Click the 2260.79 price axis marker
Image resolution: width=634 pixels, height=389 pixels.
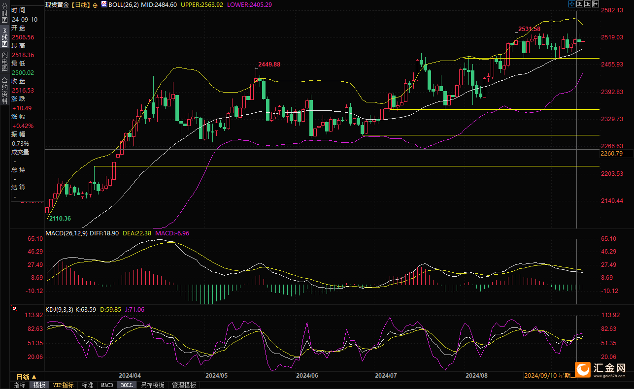611,153
